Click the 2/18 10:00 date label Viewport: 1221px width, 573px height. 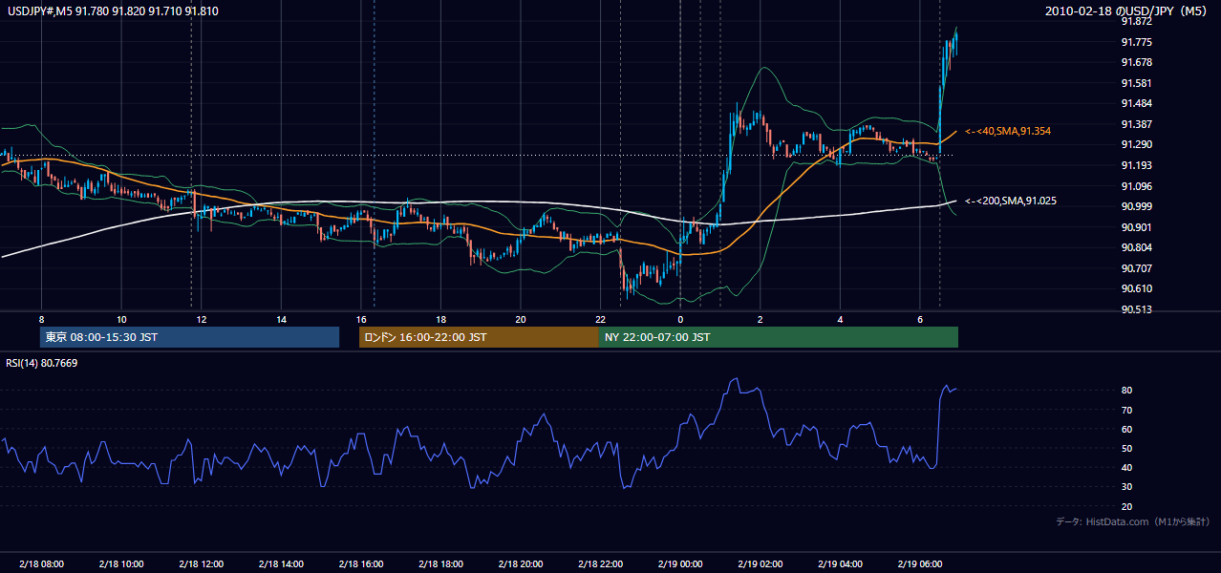tap(121, 564)
